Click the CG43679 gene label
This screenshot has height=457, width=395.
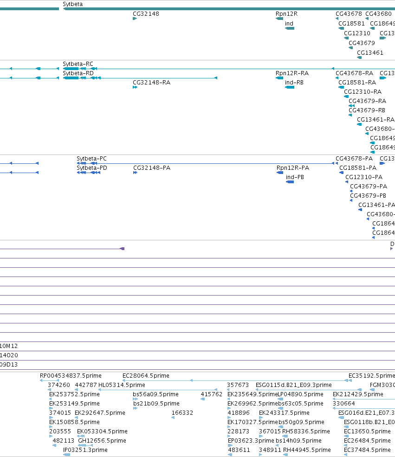pyautogui.click(x=362, y=43)
